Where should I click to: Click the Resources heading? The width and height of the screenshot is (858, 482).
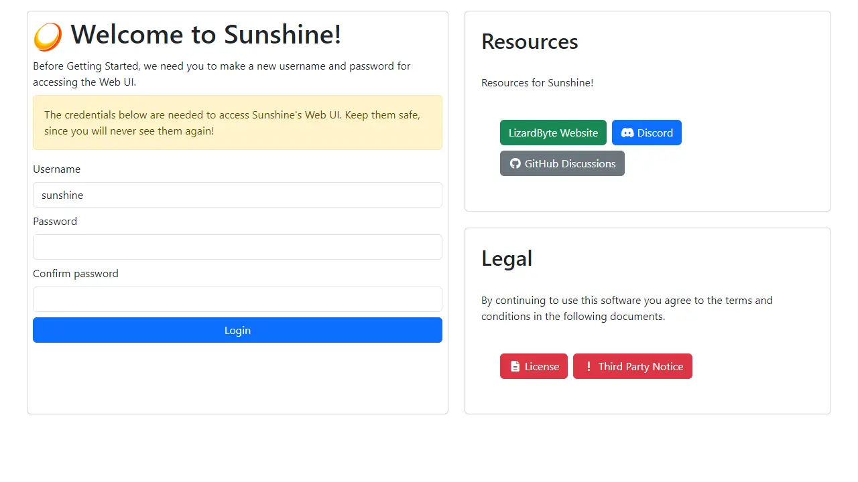pos(530,42)
